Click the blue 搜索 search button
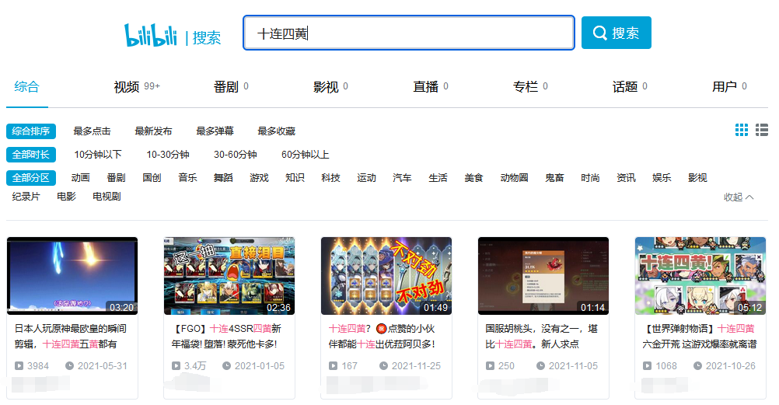The height and width of the screenshot is (405, 779). point(616,33)
